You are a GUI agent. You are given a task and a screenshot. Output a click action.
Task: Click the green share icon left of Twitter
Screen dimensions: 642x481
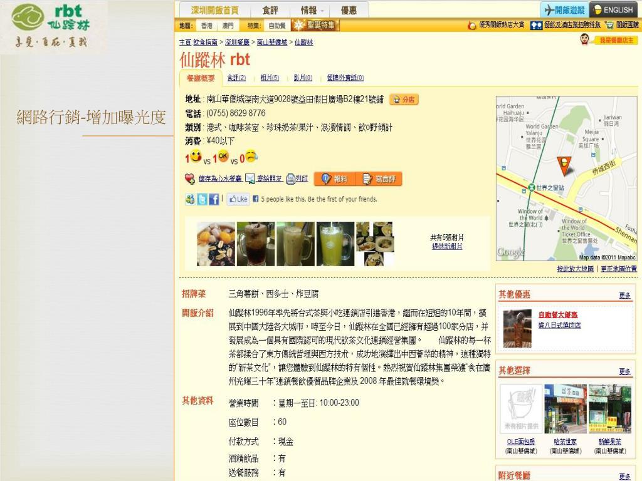(x=191, y=199)
